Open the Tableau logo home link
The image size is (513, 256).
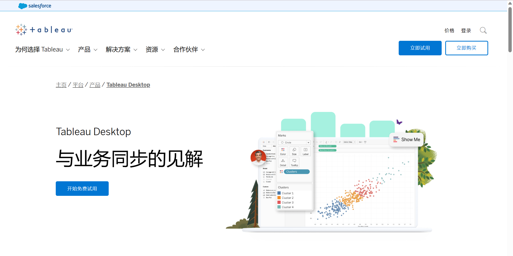coord(44,30)
